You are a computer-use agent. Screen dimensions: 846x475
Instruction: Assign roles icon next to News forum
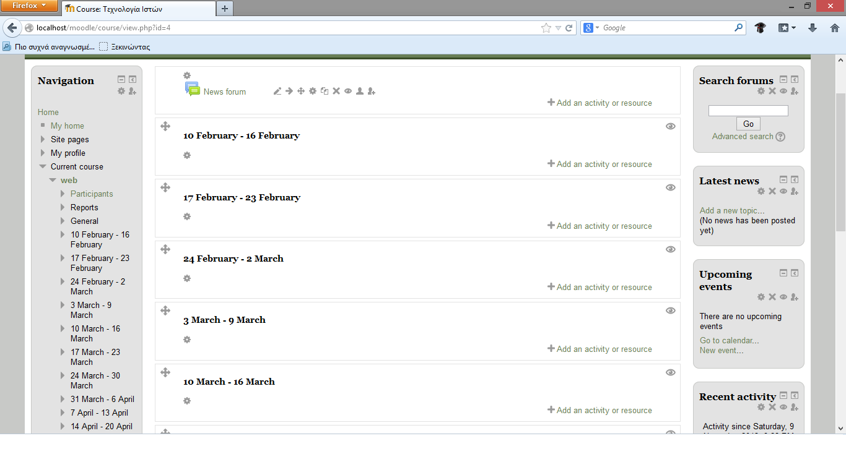pos(372,92)
